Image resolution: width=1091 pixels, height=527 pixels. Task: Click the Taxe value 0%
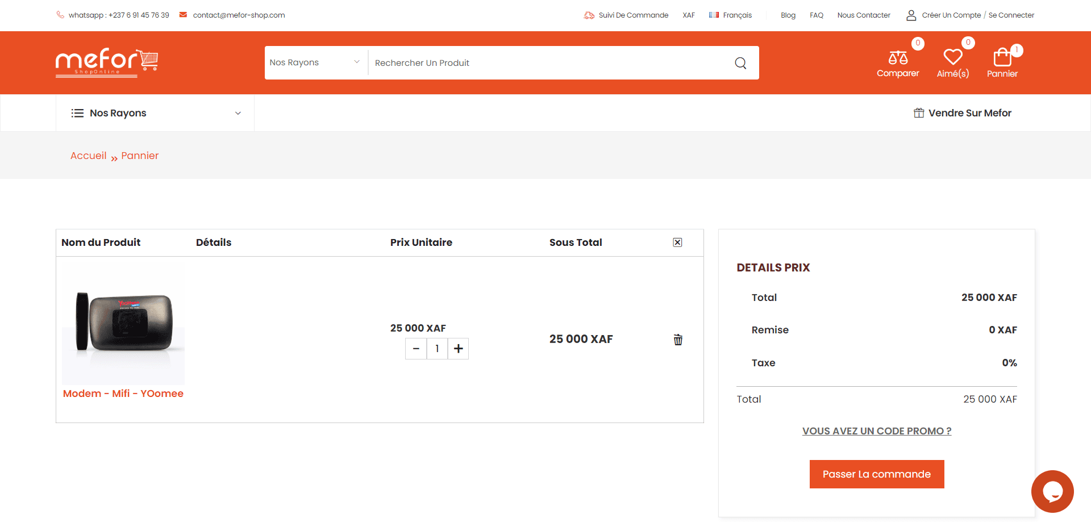1010,363
